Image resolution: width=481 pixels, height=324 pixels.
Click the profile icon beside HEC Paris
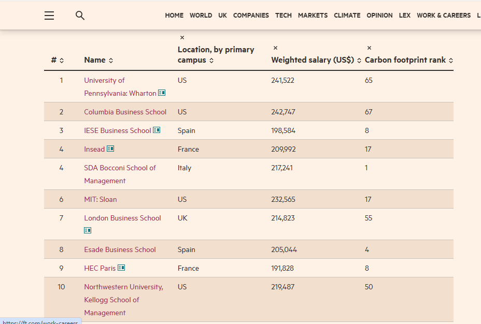[121, 268]
